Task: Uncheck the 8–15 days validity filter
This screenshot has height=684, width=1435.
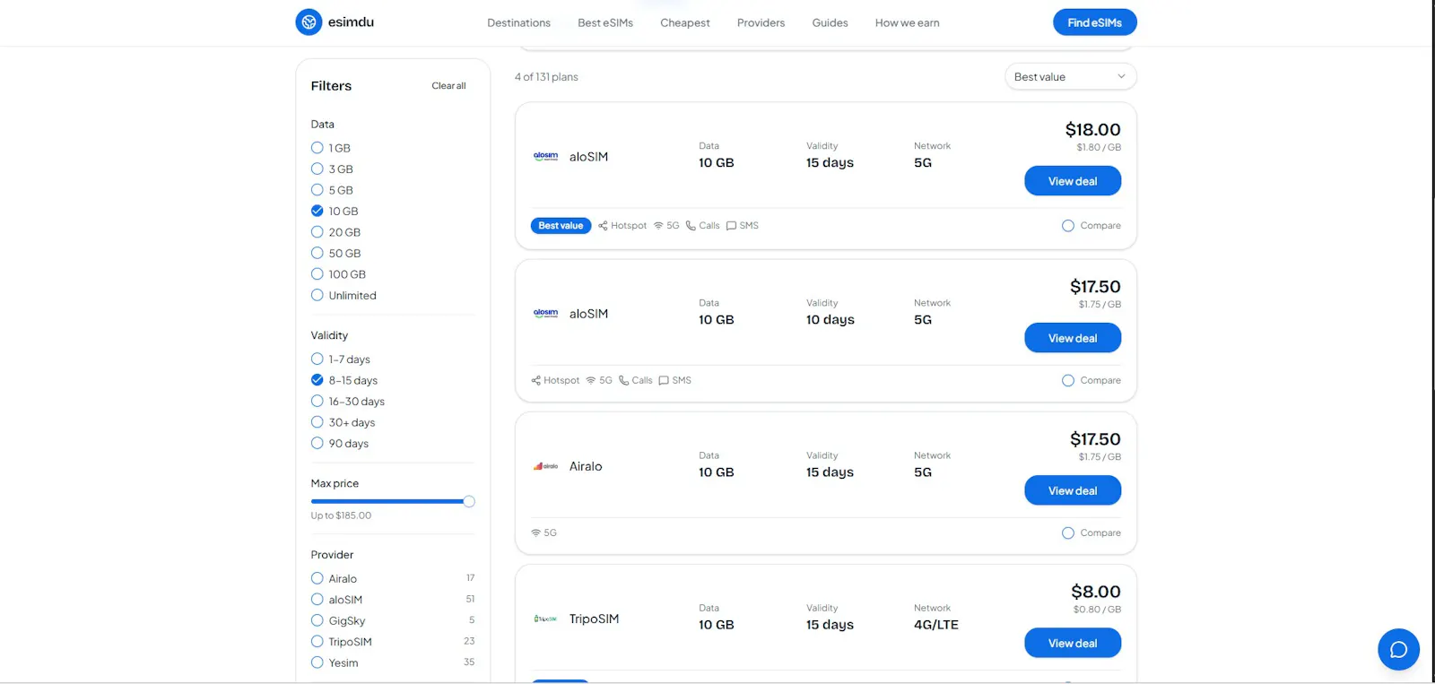Action: coord(317,380)
